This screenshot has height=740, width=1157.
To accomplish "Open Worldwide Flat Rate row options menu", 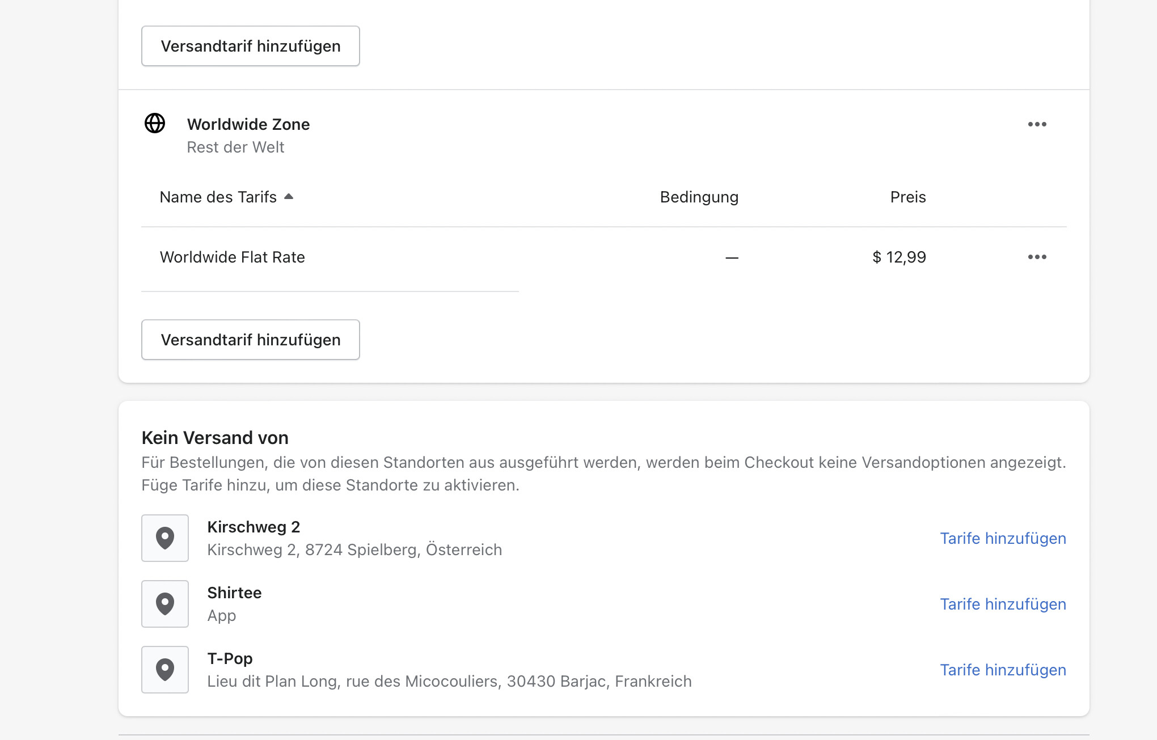I will coord(1037,257).
